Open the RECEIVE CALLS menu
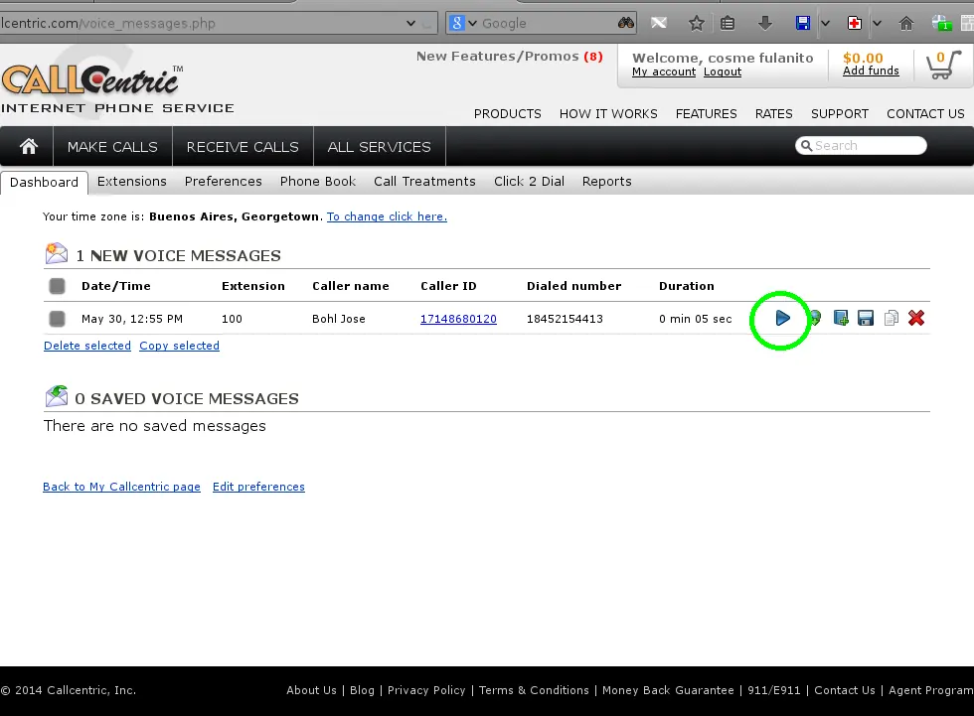The image size is (974, 716). 243,147
